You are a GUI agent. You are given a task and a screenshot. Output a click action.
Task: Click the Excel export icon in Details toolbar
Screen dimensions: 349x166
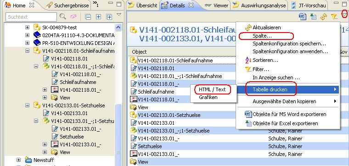pyautogui.click(x=313, y=17)
